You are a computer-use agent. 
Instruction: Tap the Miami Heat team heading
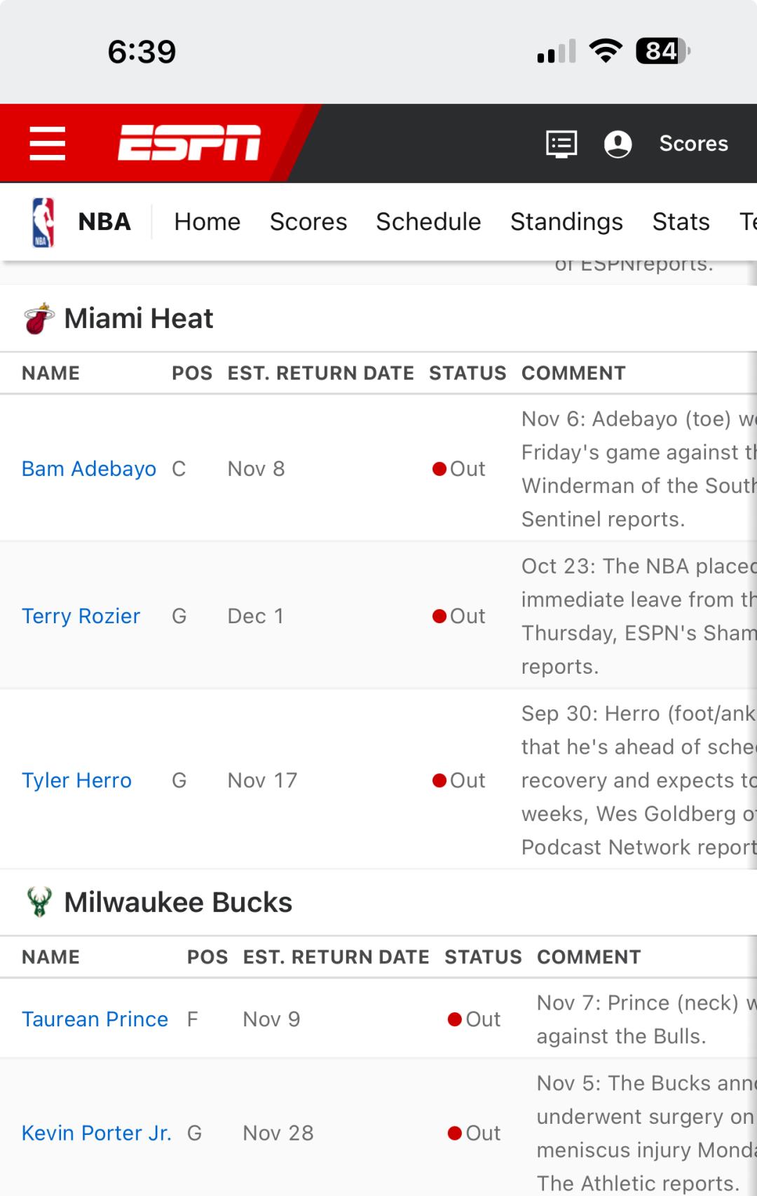point(139,319)
